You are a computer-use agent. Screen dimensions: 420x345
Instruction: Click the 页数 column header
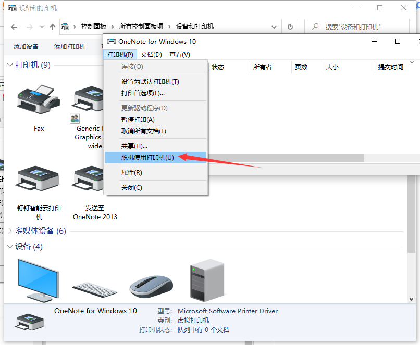tap(307, 67)
